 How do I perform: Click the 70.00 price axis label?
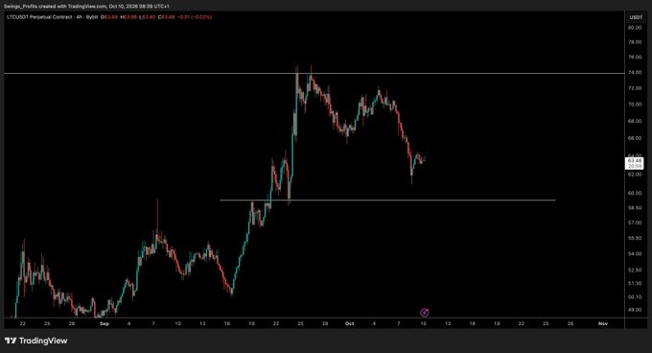click(635, 105)
